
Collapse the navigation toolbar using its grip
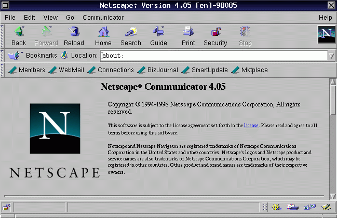click(x=2, y=36)
